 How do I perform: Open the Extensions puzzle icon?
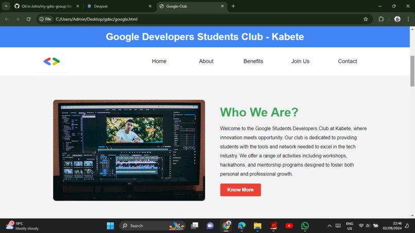click(381, 19)
